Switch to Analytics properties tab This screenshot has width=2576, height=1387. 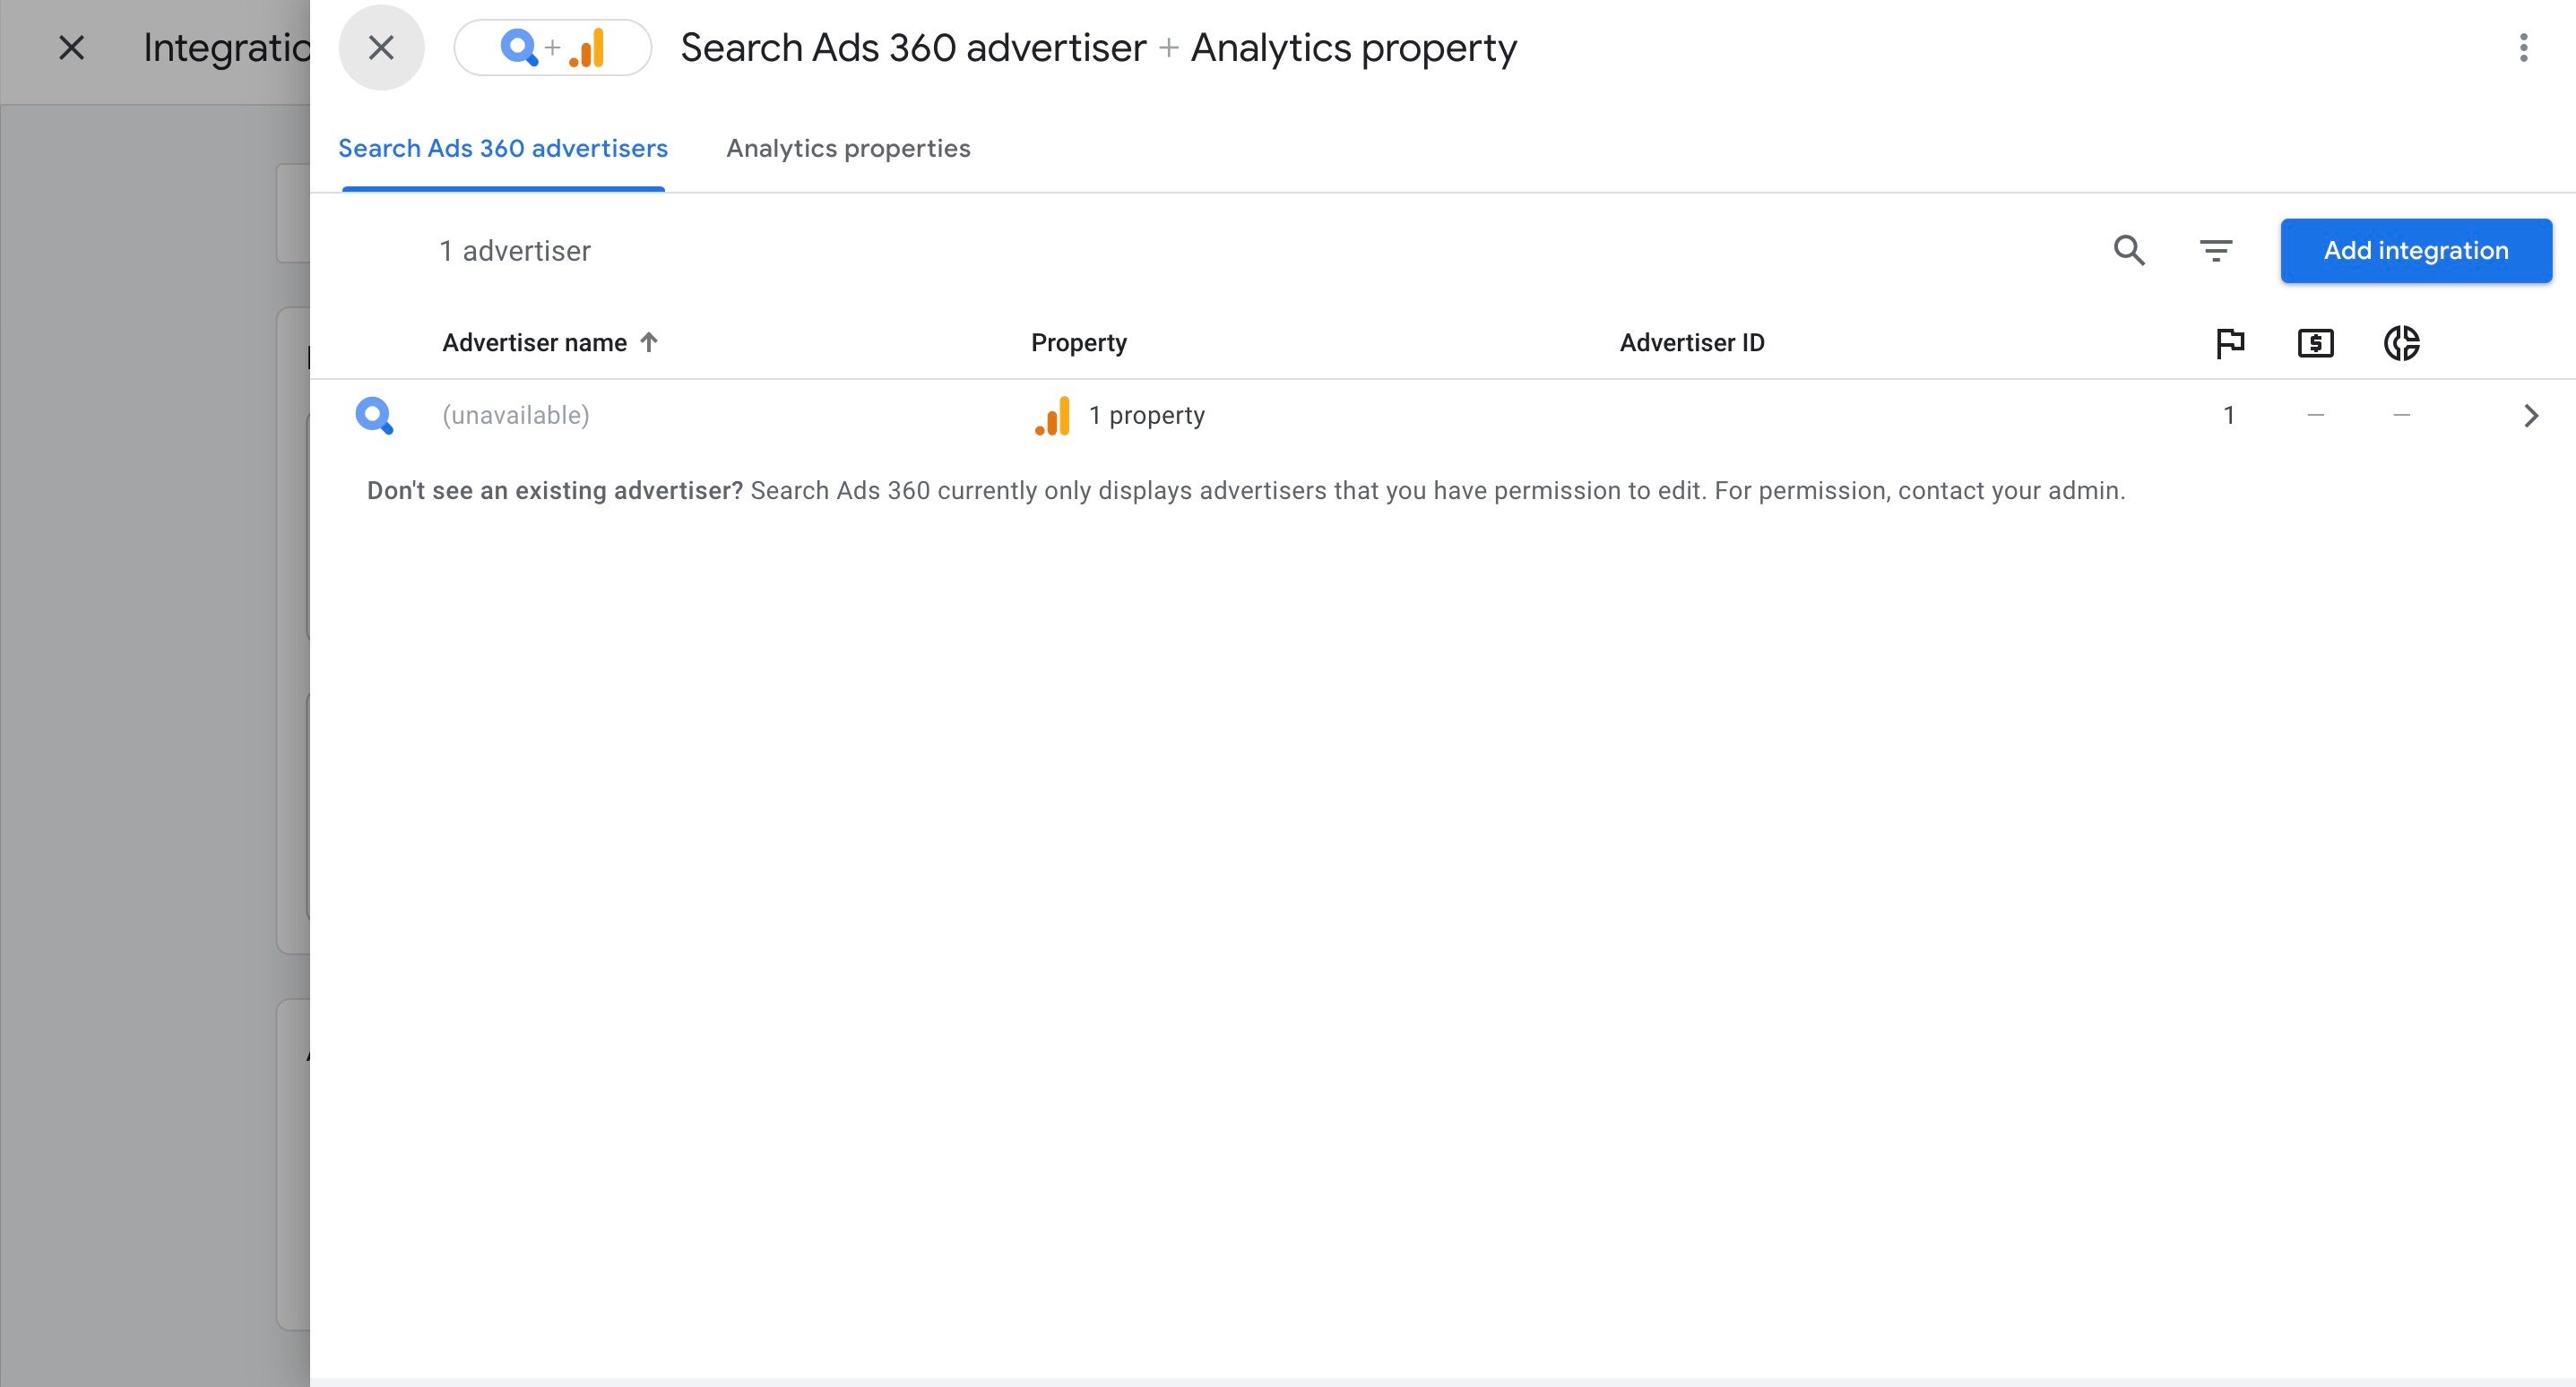848,148
